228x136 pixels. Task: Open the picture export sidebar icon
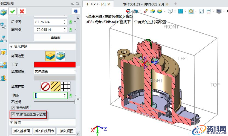[3, 65]
